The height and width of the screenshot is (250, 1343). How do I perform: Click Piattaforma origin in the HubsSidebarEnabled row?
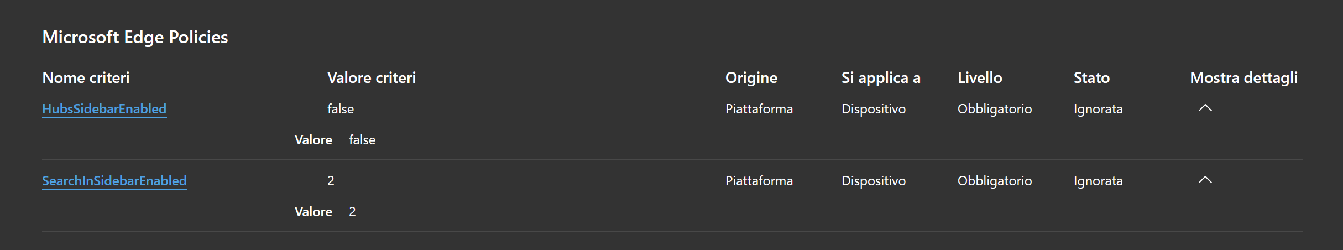click(x=759, y=109)
